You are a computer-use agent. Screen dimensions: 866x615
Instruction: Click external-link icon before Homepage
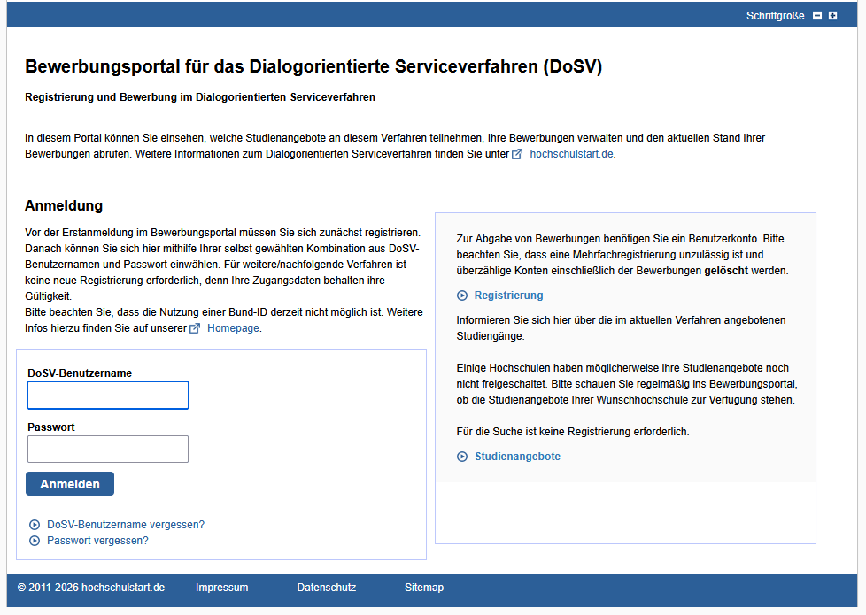click(x=195, y=328)
